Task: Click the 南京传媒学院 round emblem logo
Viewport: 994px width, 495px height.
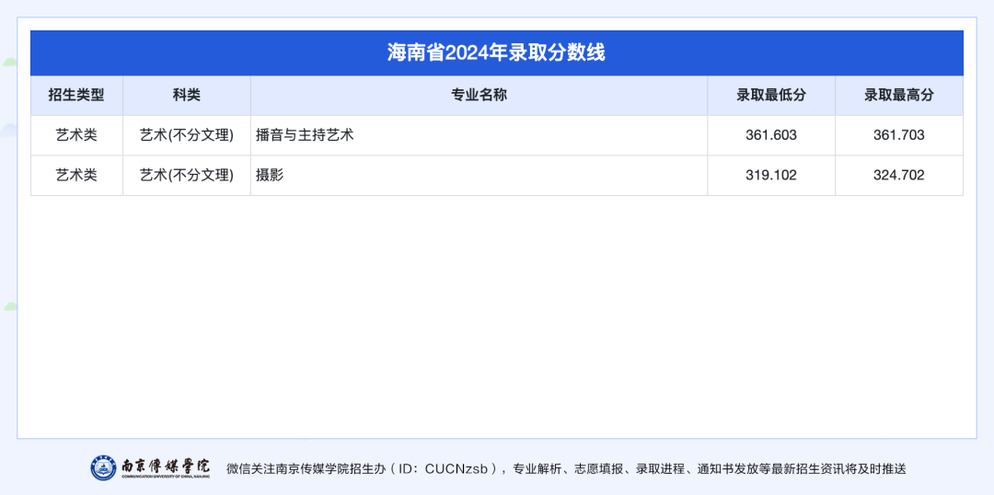Action: coord(103,467)
